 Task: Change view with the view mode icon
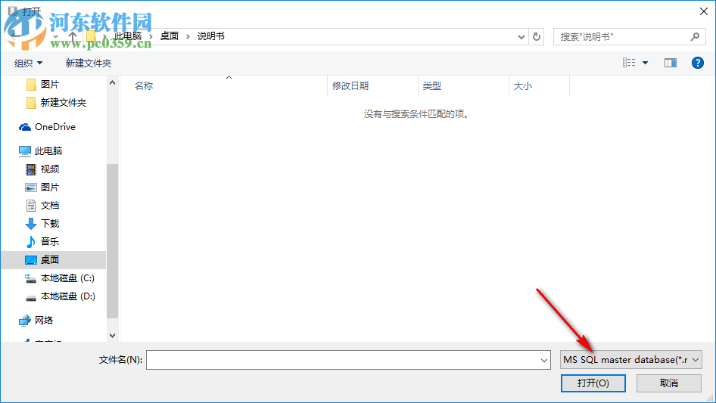(629, 63)
